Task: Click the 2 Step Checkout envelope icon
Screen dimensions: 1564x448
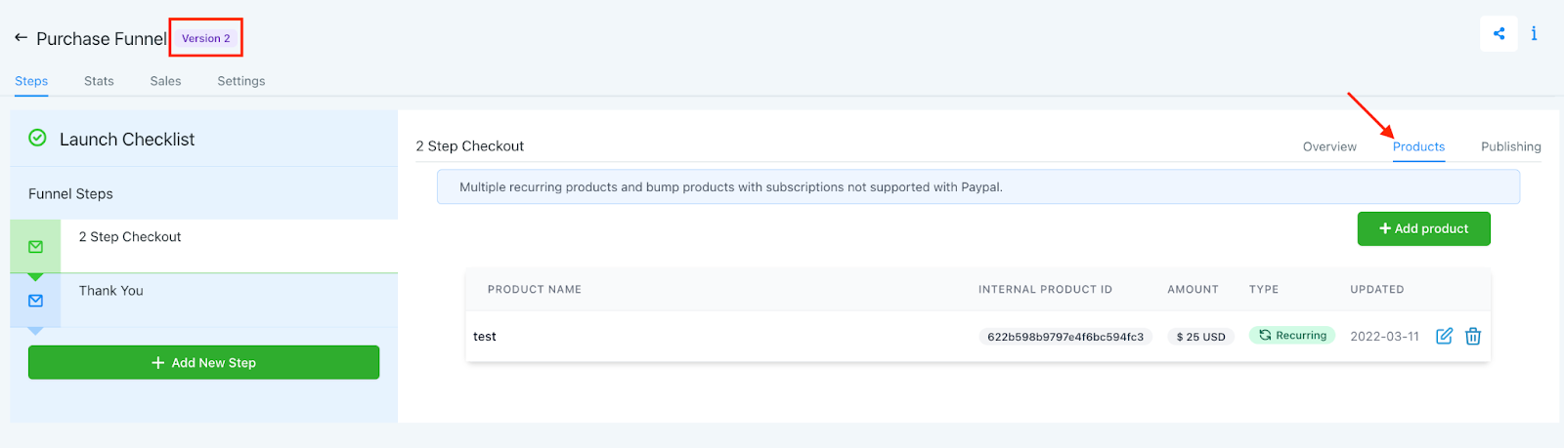Action: point(36,247)
